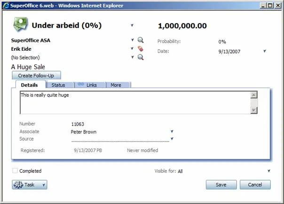Screen dimensions: 284x204
Task: Expand the Under arbeid status dropdown
Action: 132,25
